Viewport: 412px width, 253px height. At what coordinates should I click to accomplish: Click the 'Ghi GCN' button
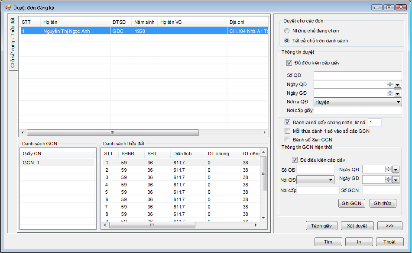point(351,203)
